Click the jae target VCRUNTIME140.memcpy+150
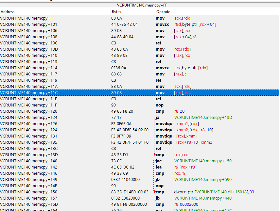 (x=203, y=161)
